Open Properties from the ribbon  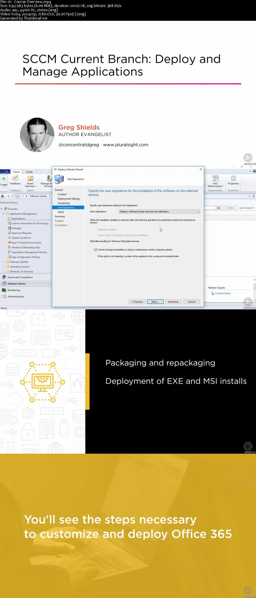(x=233, y=180)
